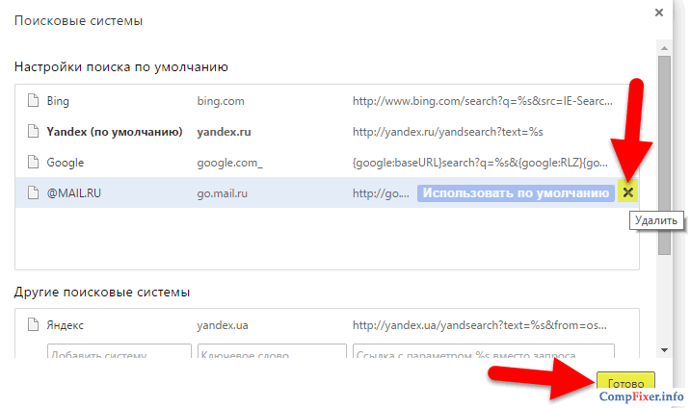
Task: Click the yandex.ua/yandsearch URL
Action: coord(480,325)
